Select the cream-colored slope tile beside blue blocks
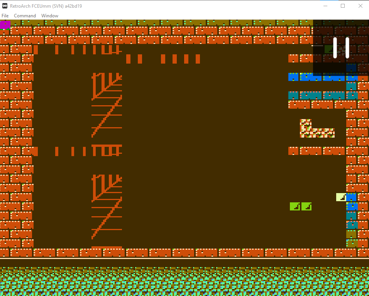This screenshot has width=369, height=296. click(x=340, y=197)
